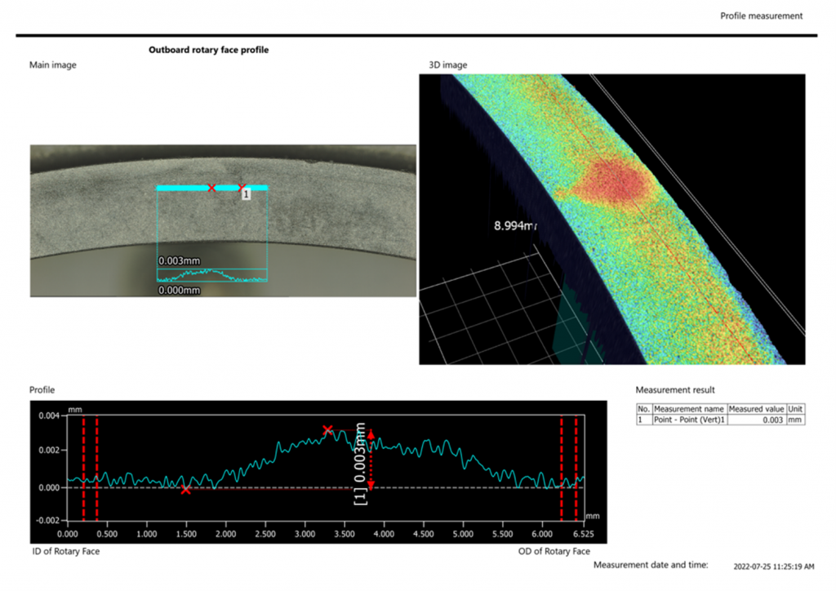Select the red X at the profile peak

(327, 429)
